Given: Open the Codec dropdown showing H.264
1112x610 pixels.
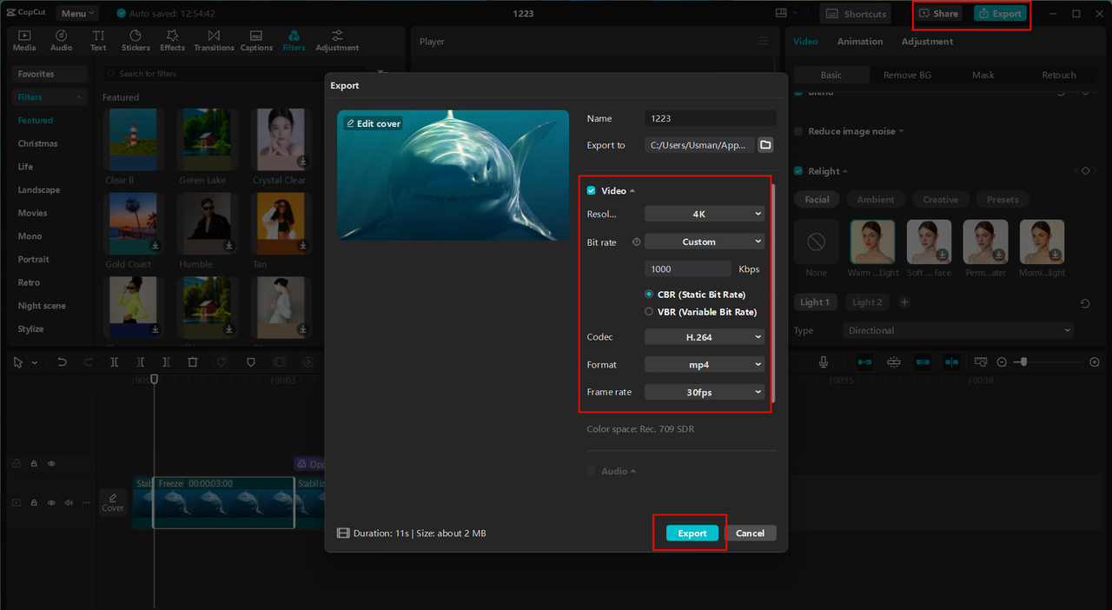Looking at the screenshot, I should coord(705,337).
